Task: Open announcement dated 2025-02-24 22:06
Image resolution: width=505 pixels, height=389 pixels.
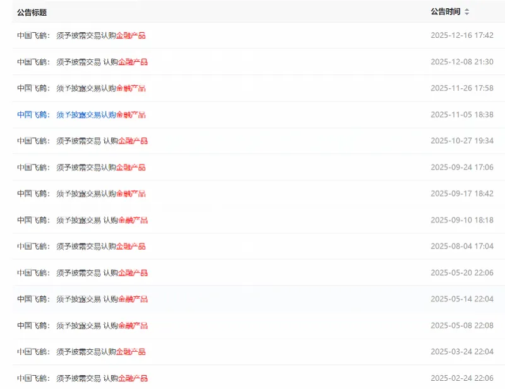Action: point(83,378)
